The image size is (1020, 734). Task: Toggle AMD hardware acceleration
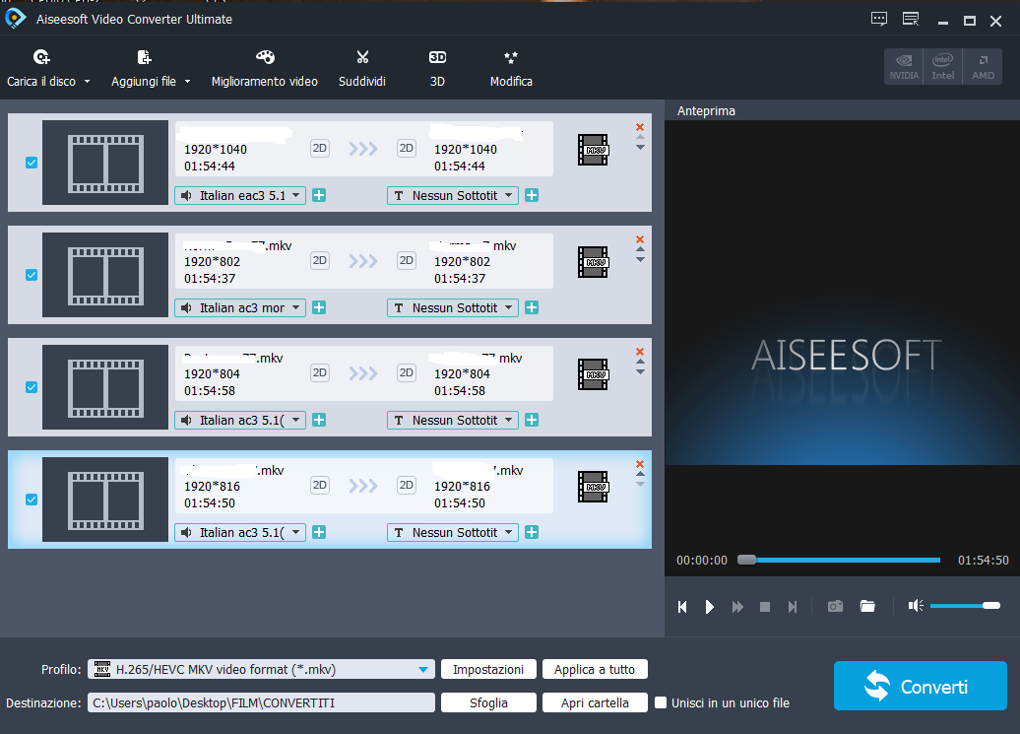pyautogui.click(x=983, y=66)
